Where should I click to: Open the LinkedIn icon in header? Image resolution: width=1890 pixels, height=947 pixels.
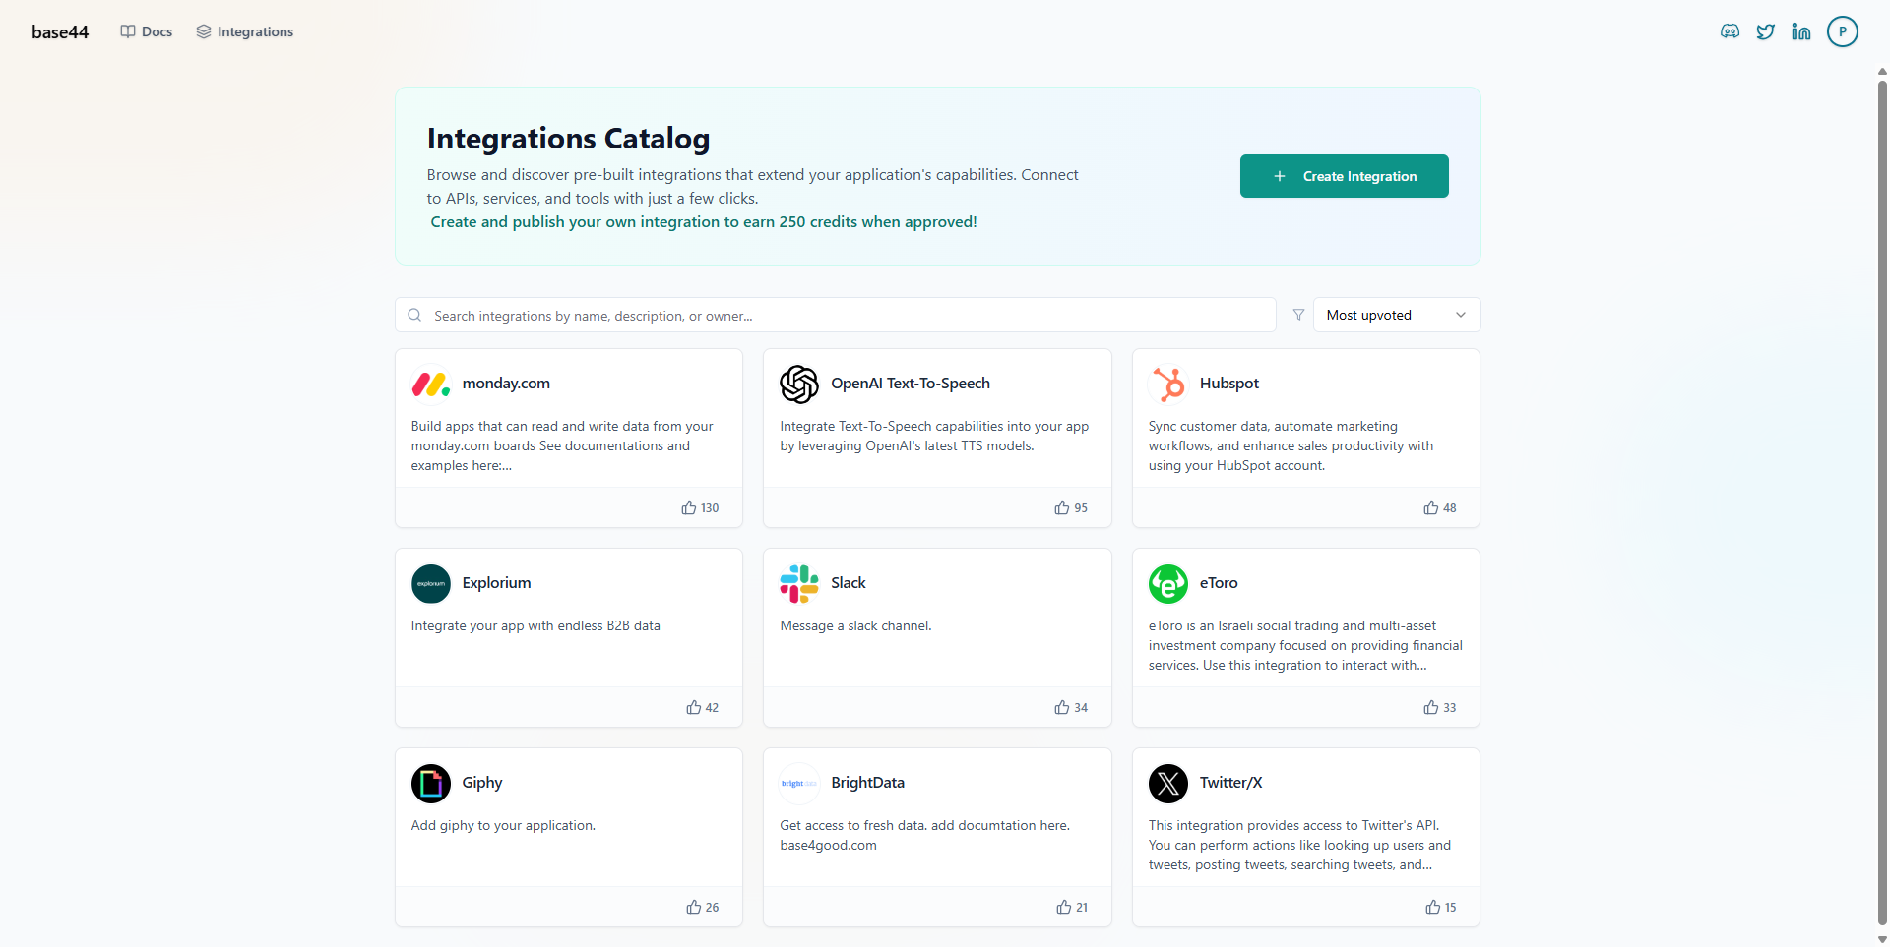click(x=1801, y=31)
